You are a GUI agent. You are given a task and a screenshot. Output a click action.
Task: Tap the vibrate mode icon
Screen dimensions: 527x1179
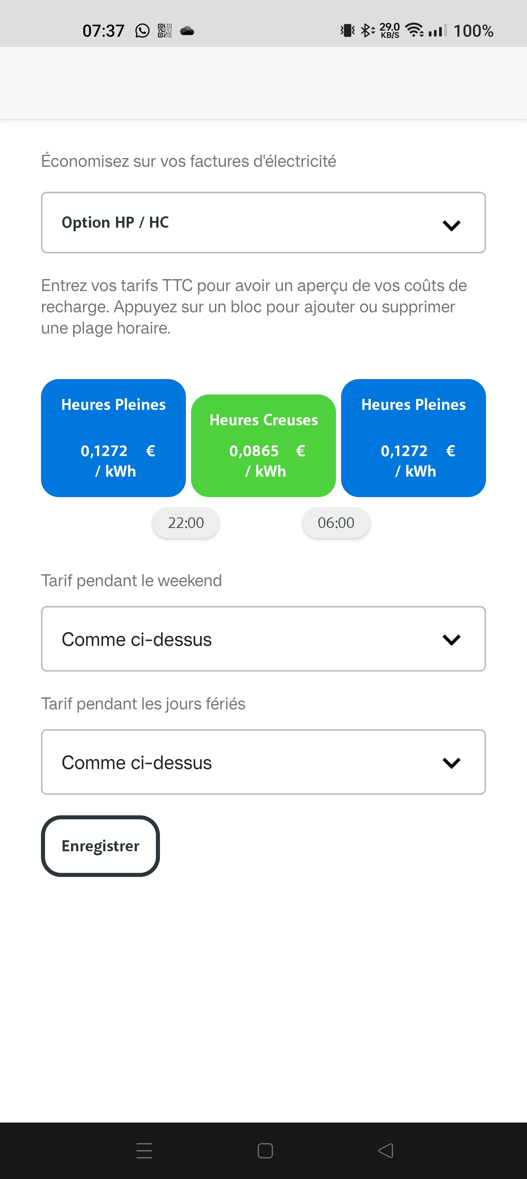(348, 31)
